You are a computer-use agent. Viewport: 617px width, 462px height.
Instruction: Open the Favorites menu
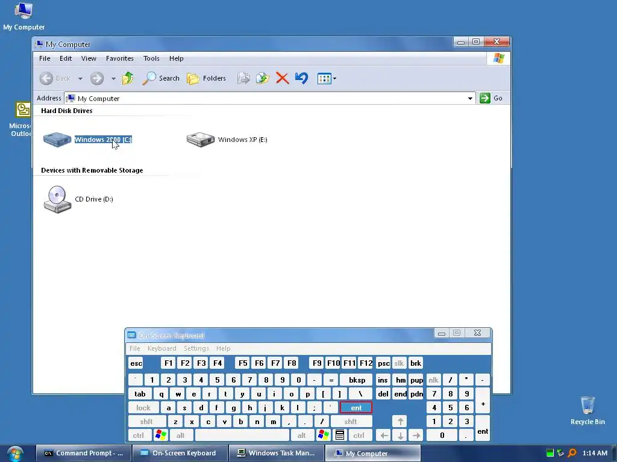point(120,58)
